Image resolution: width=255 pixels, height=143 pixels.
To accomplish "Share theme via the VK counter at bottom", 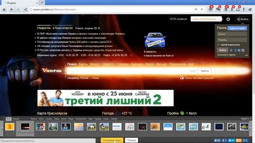I will [x=217, y=140].
